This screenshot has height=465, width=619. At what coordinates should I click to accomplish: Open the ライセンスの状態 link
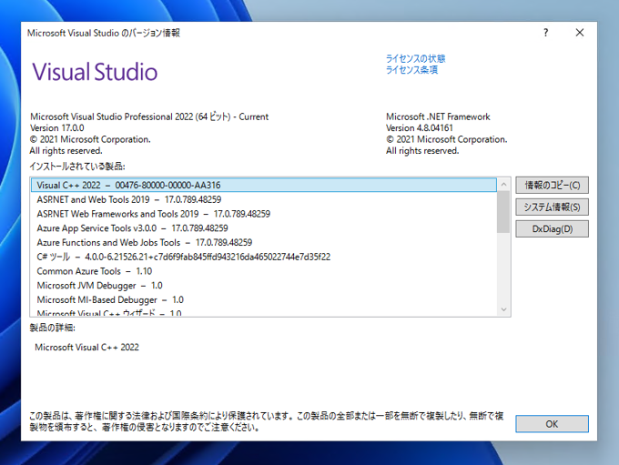415,59
